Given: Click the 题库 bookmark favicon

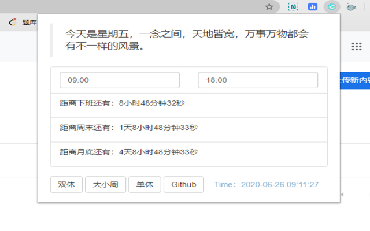Looking at the screenshot, I should click(12, 23).
